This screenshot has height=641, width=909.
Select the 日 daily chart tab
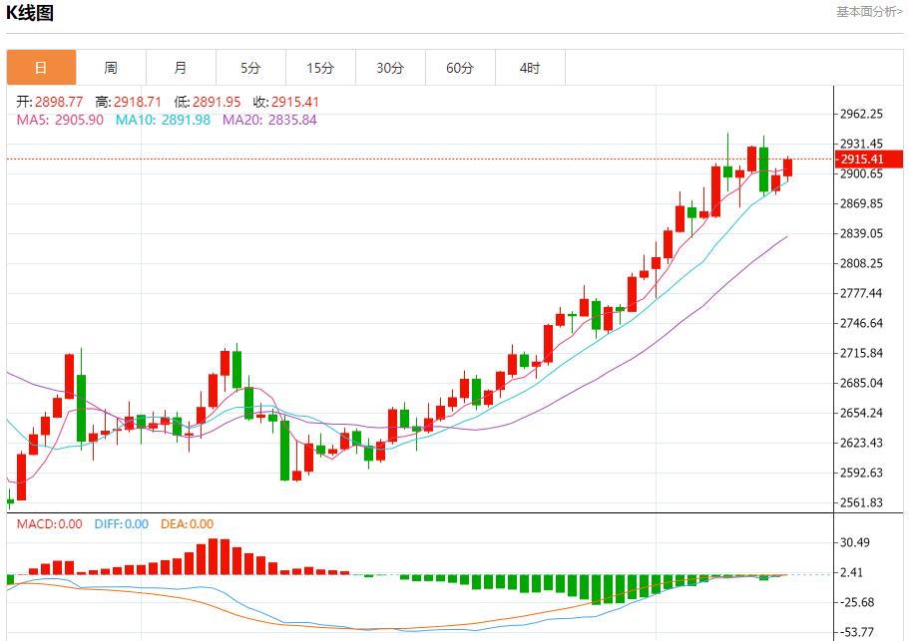41,68
